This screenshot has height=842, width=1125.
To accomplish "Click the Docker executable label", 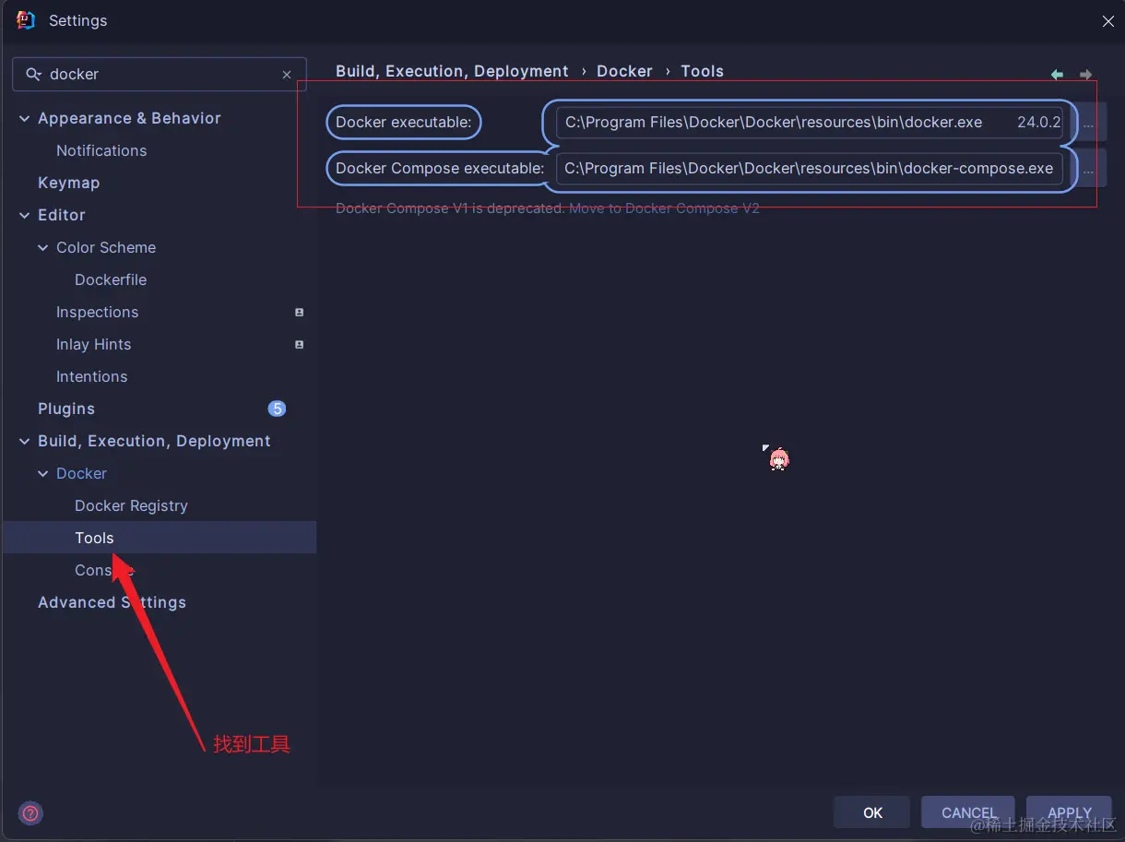I will (x=403, y=122).
